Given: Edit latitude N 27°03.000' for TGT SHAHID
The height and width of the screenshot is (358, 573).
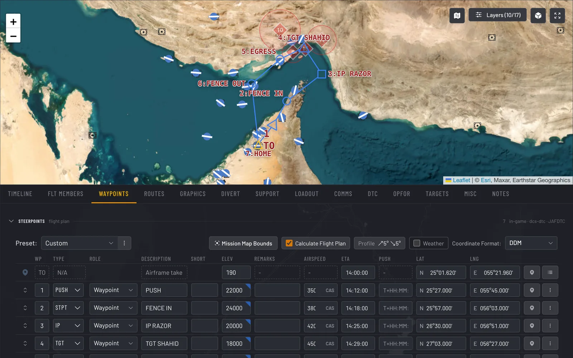Looking at the screenshot, I should coord(441,343).
